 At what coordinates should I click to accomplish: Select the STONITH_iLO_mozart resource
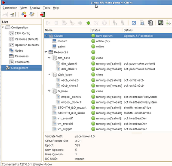point(108,107)
